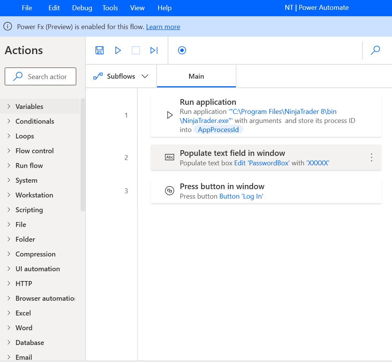
Task: Save the flow using the floppy disk icon
Action: coord(100,50)
